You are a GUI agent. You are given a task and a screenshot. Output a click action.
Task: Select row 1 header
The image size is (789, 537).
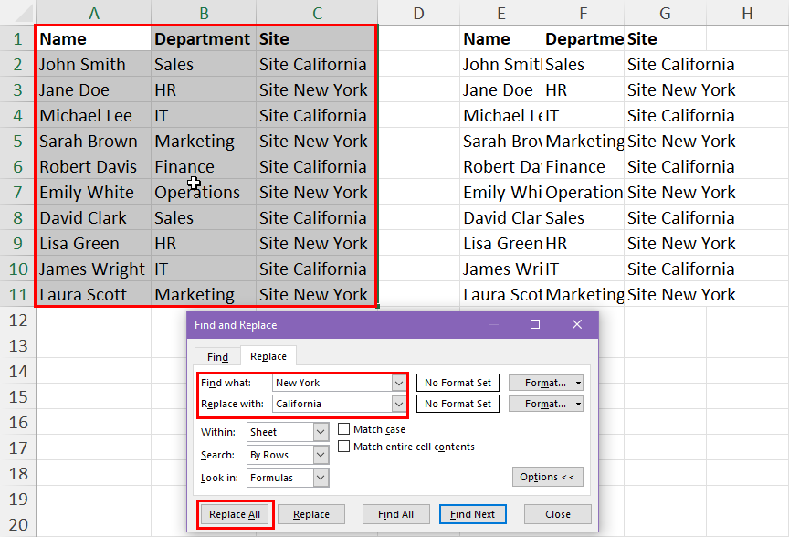[x=18, y=38]
